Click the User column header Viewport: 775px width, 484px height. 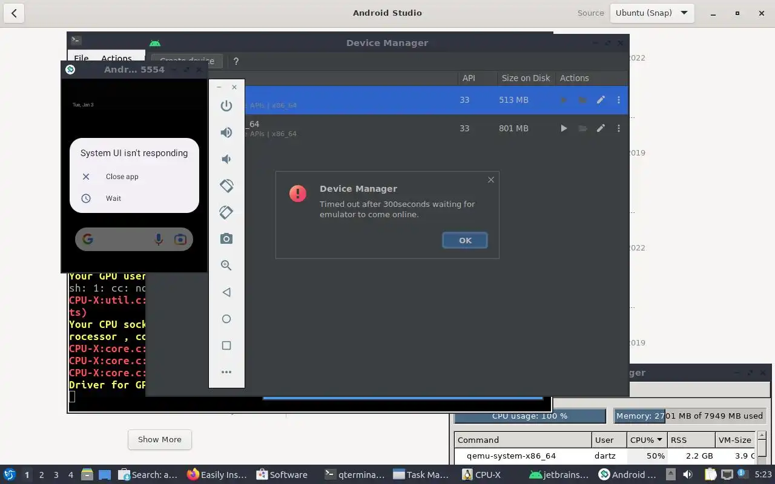pyautogui.click(x=609, y=440)
